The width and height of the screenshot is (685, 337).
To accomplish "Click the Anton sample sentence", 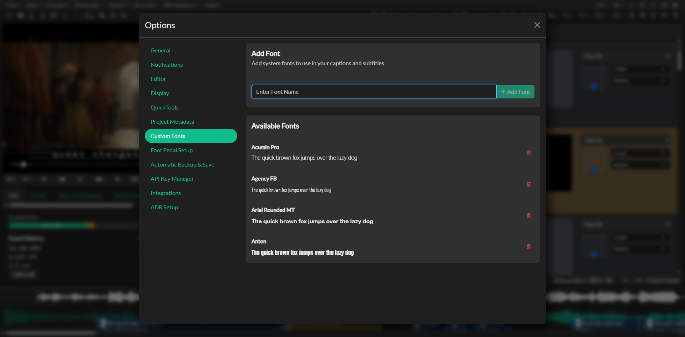I will point(303,252).
